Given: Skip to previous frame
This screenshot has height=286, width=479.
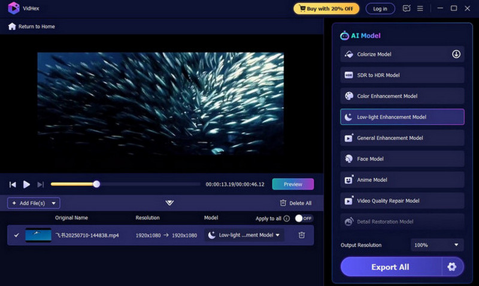Looking at the screenshot, I should [x=13, y=184].
